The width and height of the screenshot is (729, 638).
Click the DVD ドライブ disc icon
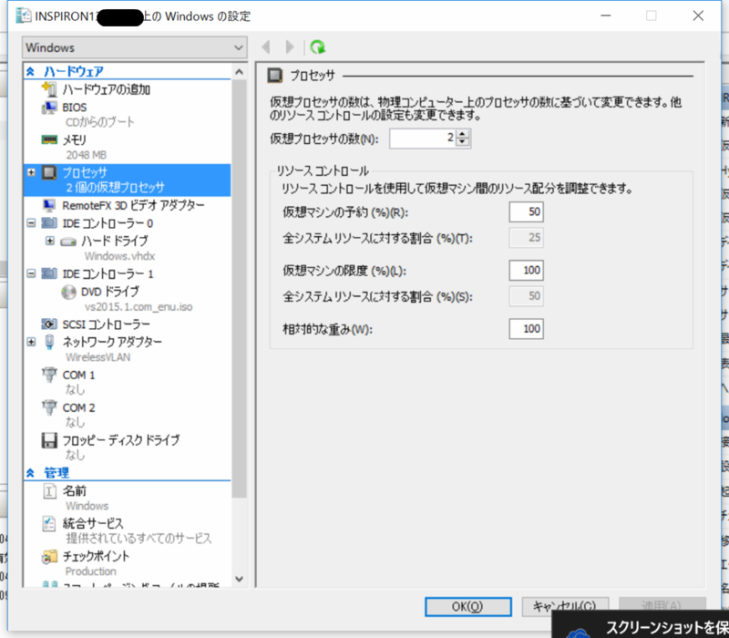tap(68, 292)
